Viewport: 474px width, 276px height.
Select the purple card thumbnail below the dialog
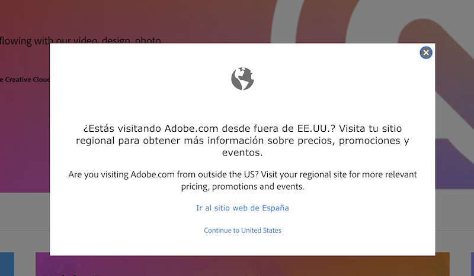tap(43, 264)
